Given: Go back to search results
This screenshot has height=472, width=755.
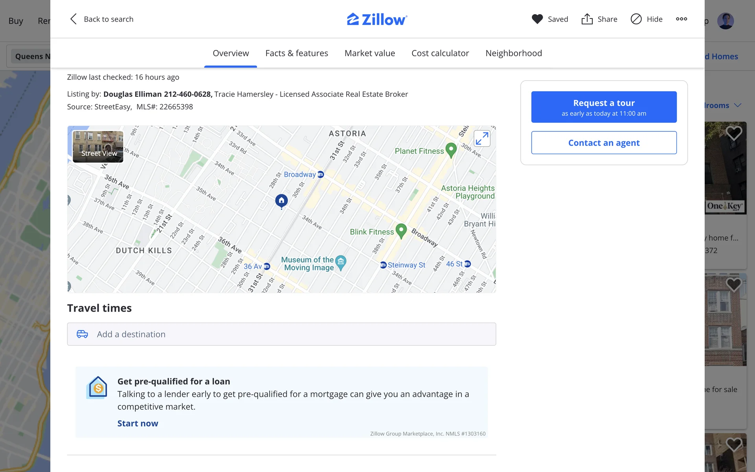Looking at the screenshot, I should (x=101, y=19).
